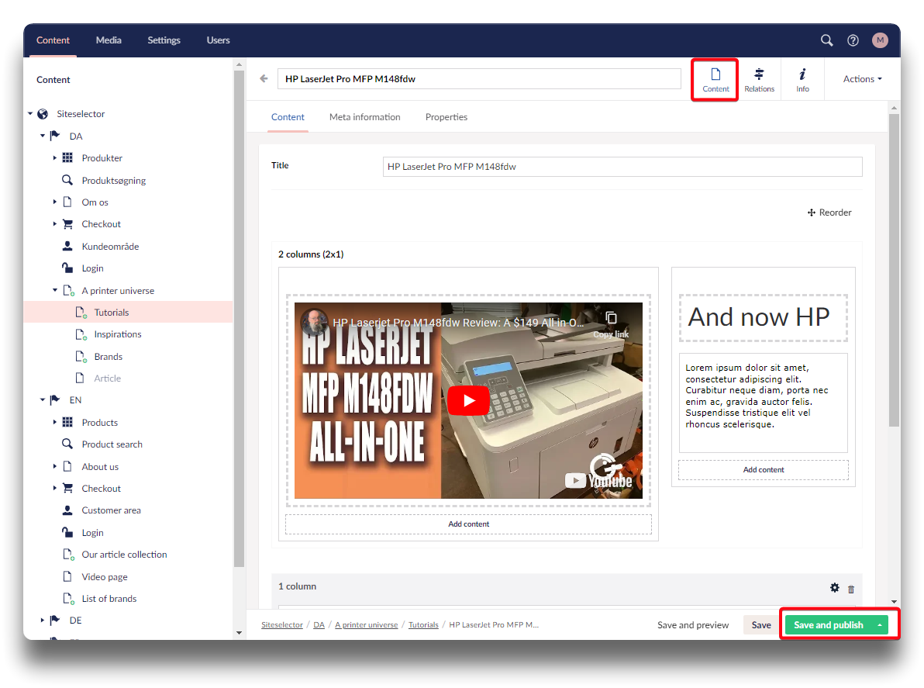The height and width of the screenshot is (688, 924).
Task: Click the globe icon beside Siteselector
Action: (x=43, y=114)
